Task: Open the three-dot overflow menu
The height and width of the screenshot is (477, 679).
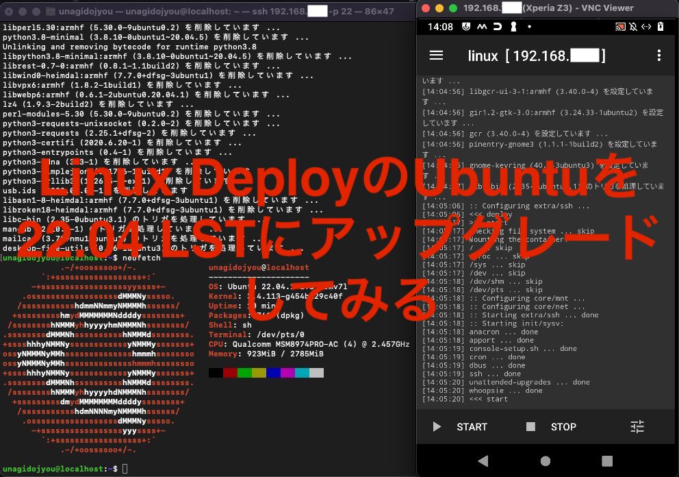Action: 658,56
